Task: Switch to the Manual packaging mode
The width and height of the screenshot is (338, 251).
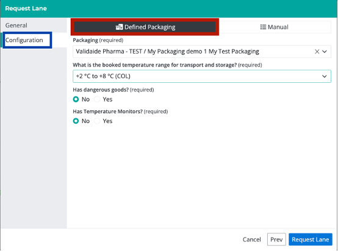Action: (x=274, y=27)
